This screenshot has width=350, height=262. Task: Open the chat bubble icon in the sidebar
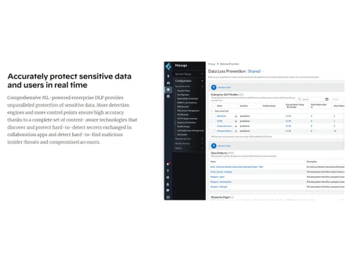168,191
